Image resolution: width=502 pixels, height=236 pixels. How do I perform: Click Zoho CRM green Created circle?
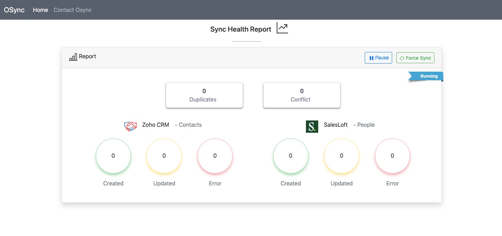point(113,156)
